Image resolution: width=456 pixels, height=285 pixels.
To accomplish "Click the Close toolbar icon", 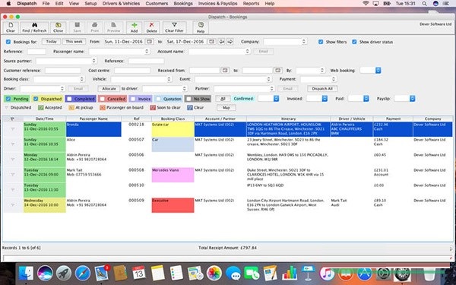I will coord(59,25).
